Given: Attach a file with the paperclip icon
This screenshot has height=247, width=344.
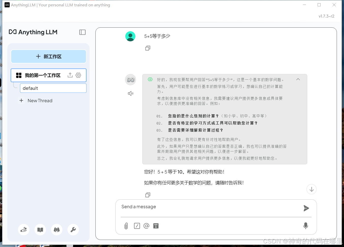Looking at the screenshot, I should pyautogui.click(x=126, y=226).
